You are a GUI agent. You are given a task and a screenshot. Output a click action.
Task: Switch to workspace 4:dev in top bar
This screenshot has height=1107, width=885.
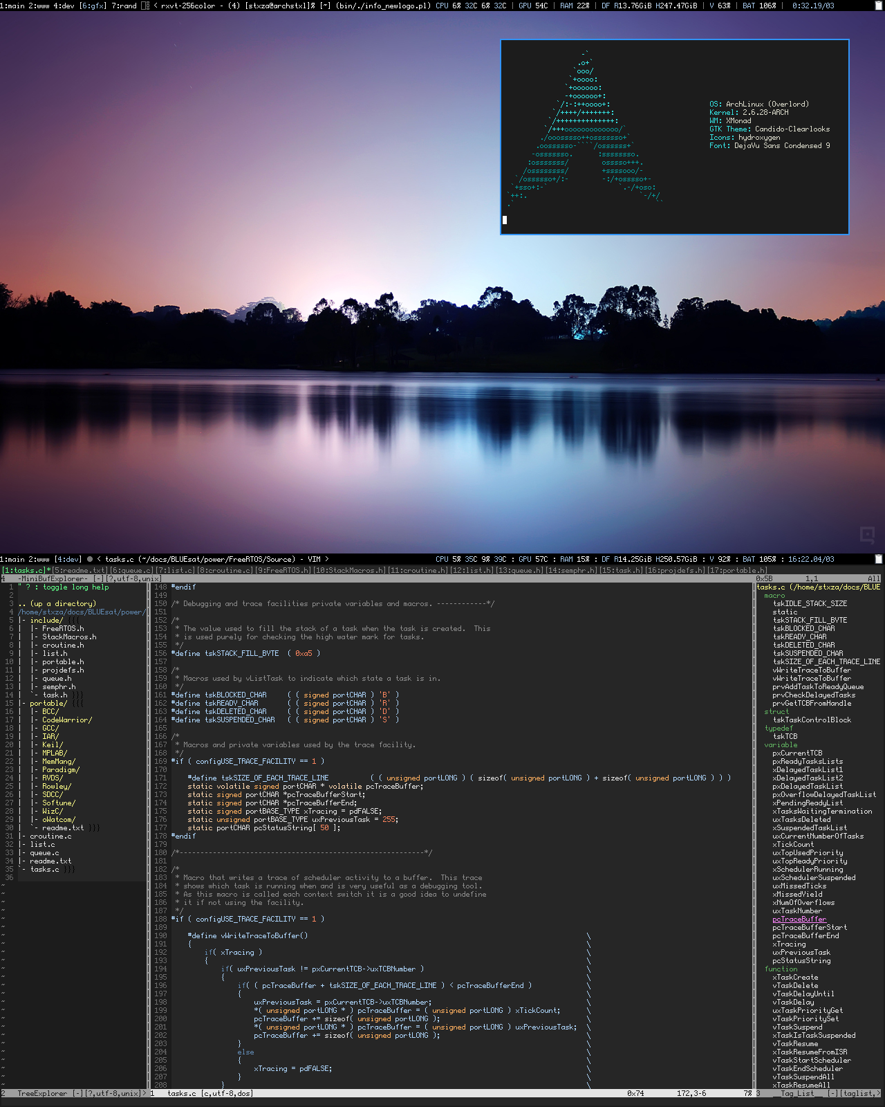64,6
